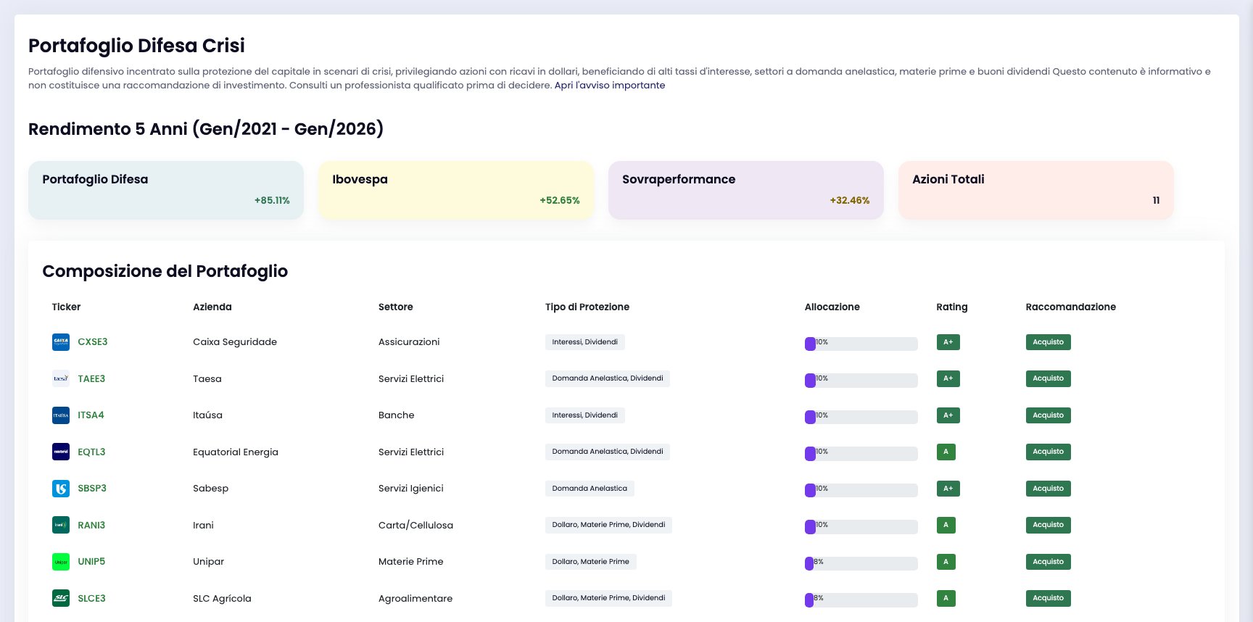
Task: Click the Taesa company logo icon
Action: coord(61,378)
